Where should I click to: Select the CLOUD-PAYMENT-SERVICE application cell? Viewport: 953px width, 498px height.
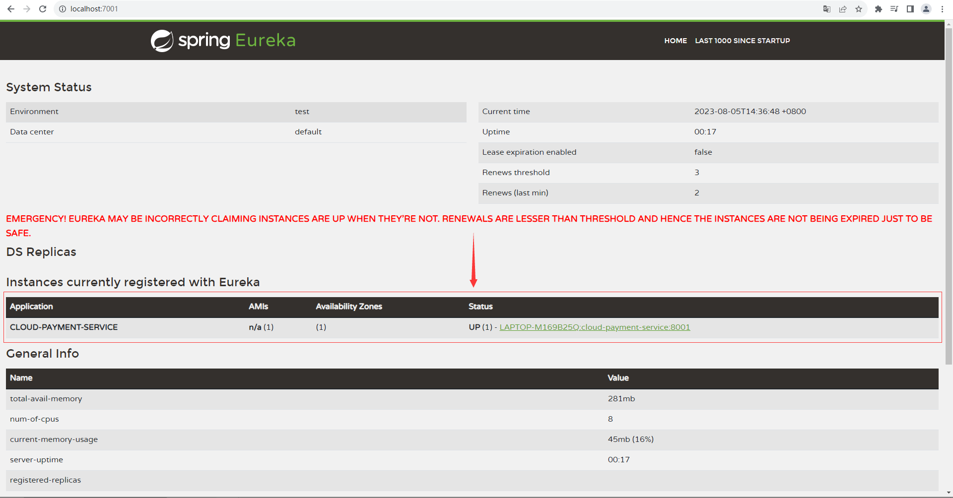click(x=64, y=327)
